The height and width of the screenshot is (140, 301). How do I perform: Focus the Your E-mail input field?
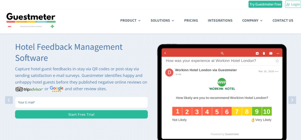click(81, 102)
